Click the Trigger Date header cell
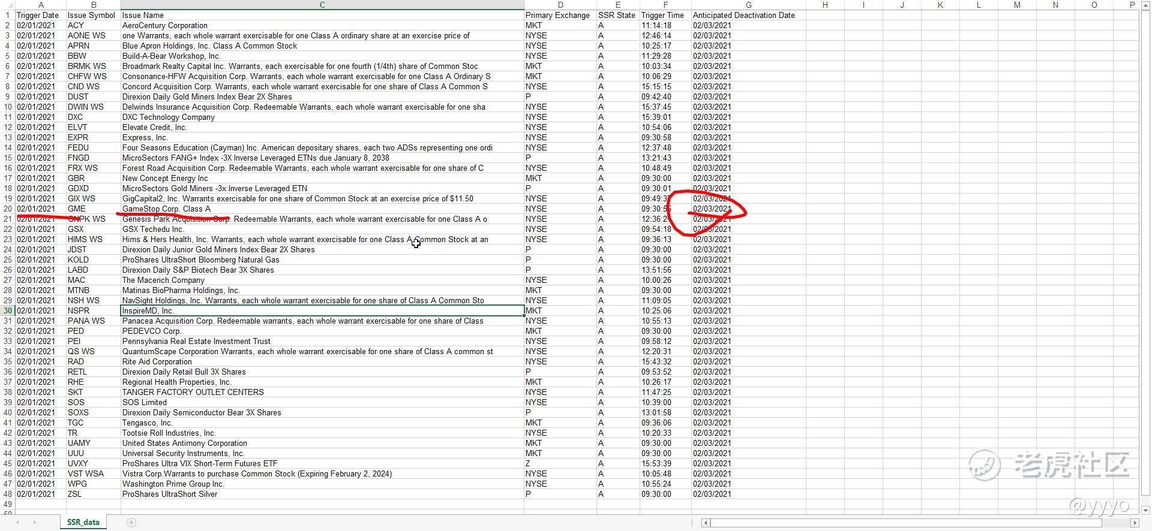 (41, 15)
